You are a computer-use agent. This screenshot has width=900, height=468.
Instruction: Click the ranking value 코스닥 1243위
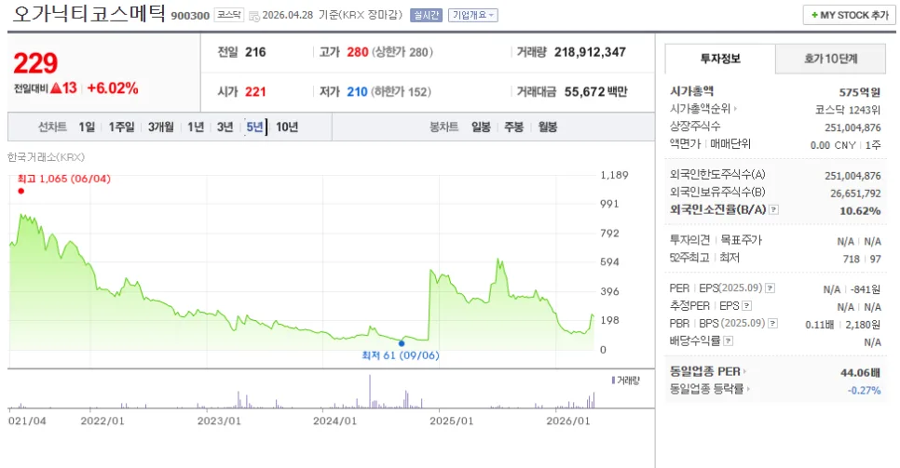coord(848,110)
